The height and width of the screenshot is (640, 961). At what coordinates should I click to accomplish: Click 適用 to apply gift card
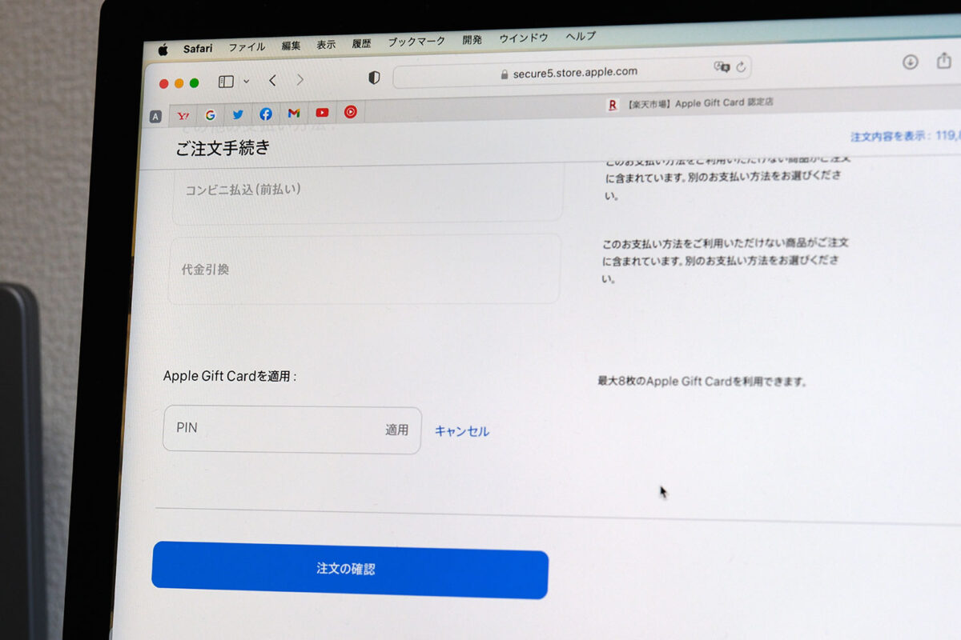coord(397,430)
